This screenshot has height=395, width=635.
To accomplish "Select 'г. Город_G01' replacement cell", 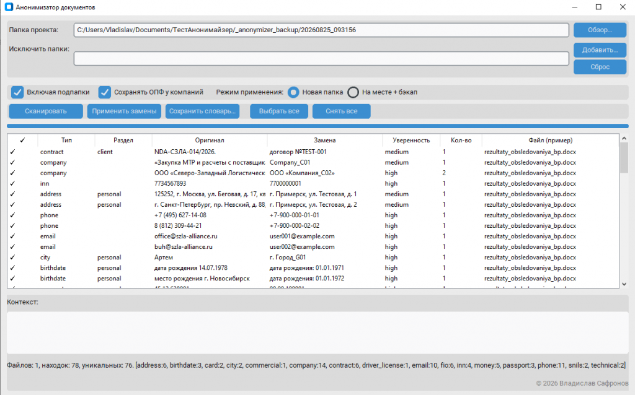I will [x=325, y=257].
